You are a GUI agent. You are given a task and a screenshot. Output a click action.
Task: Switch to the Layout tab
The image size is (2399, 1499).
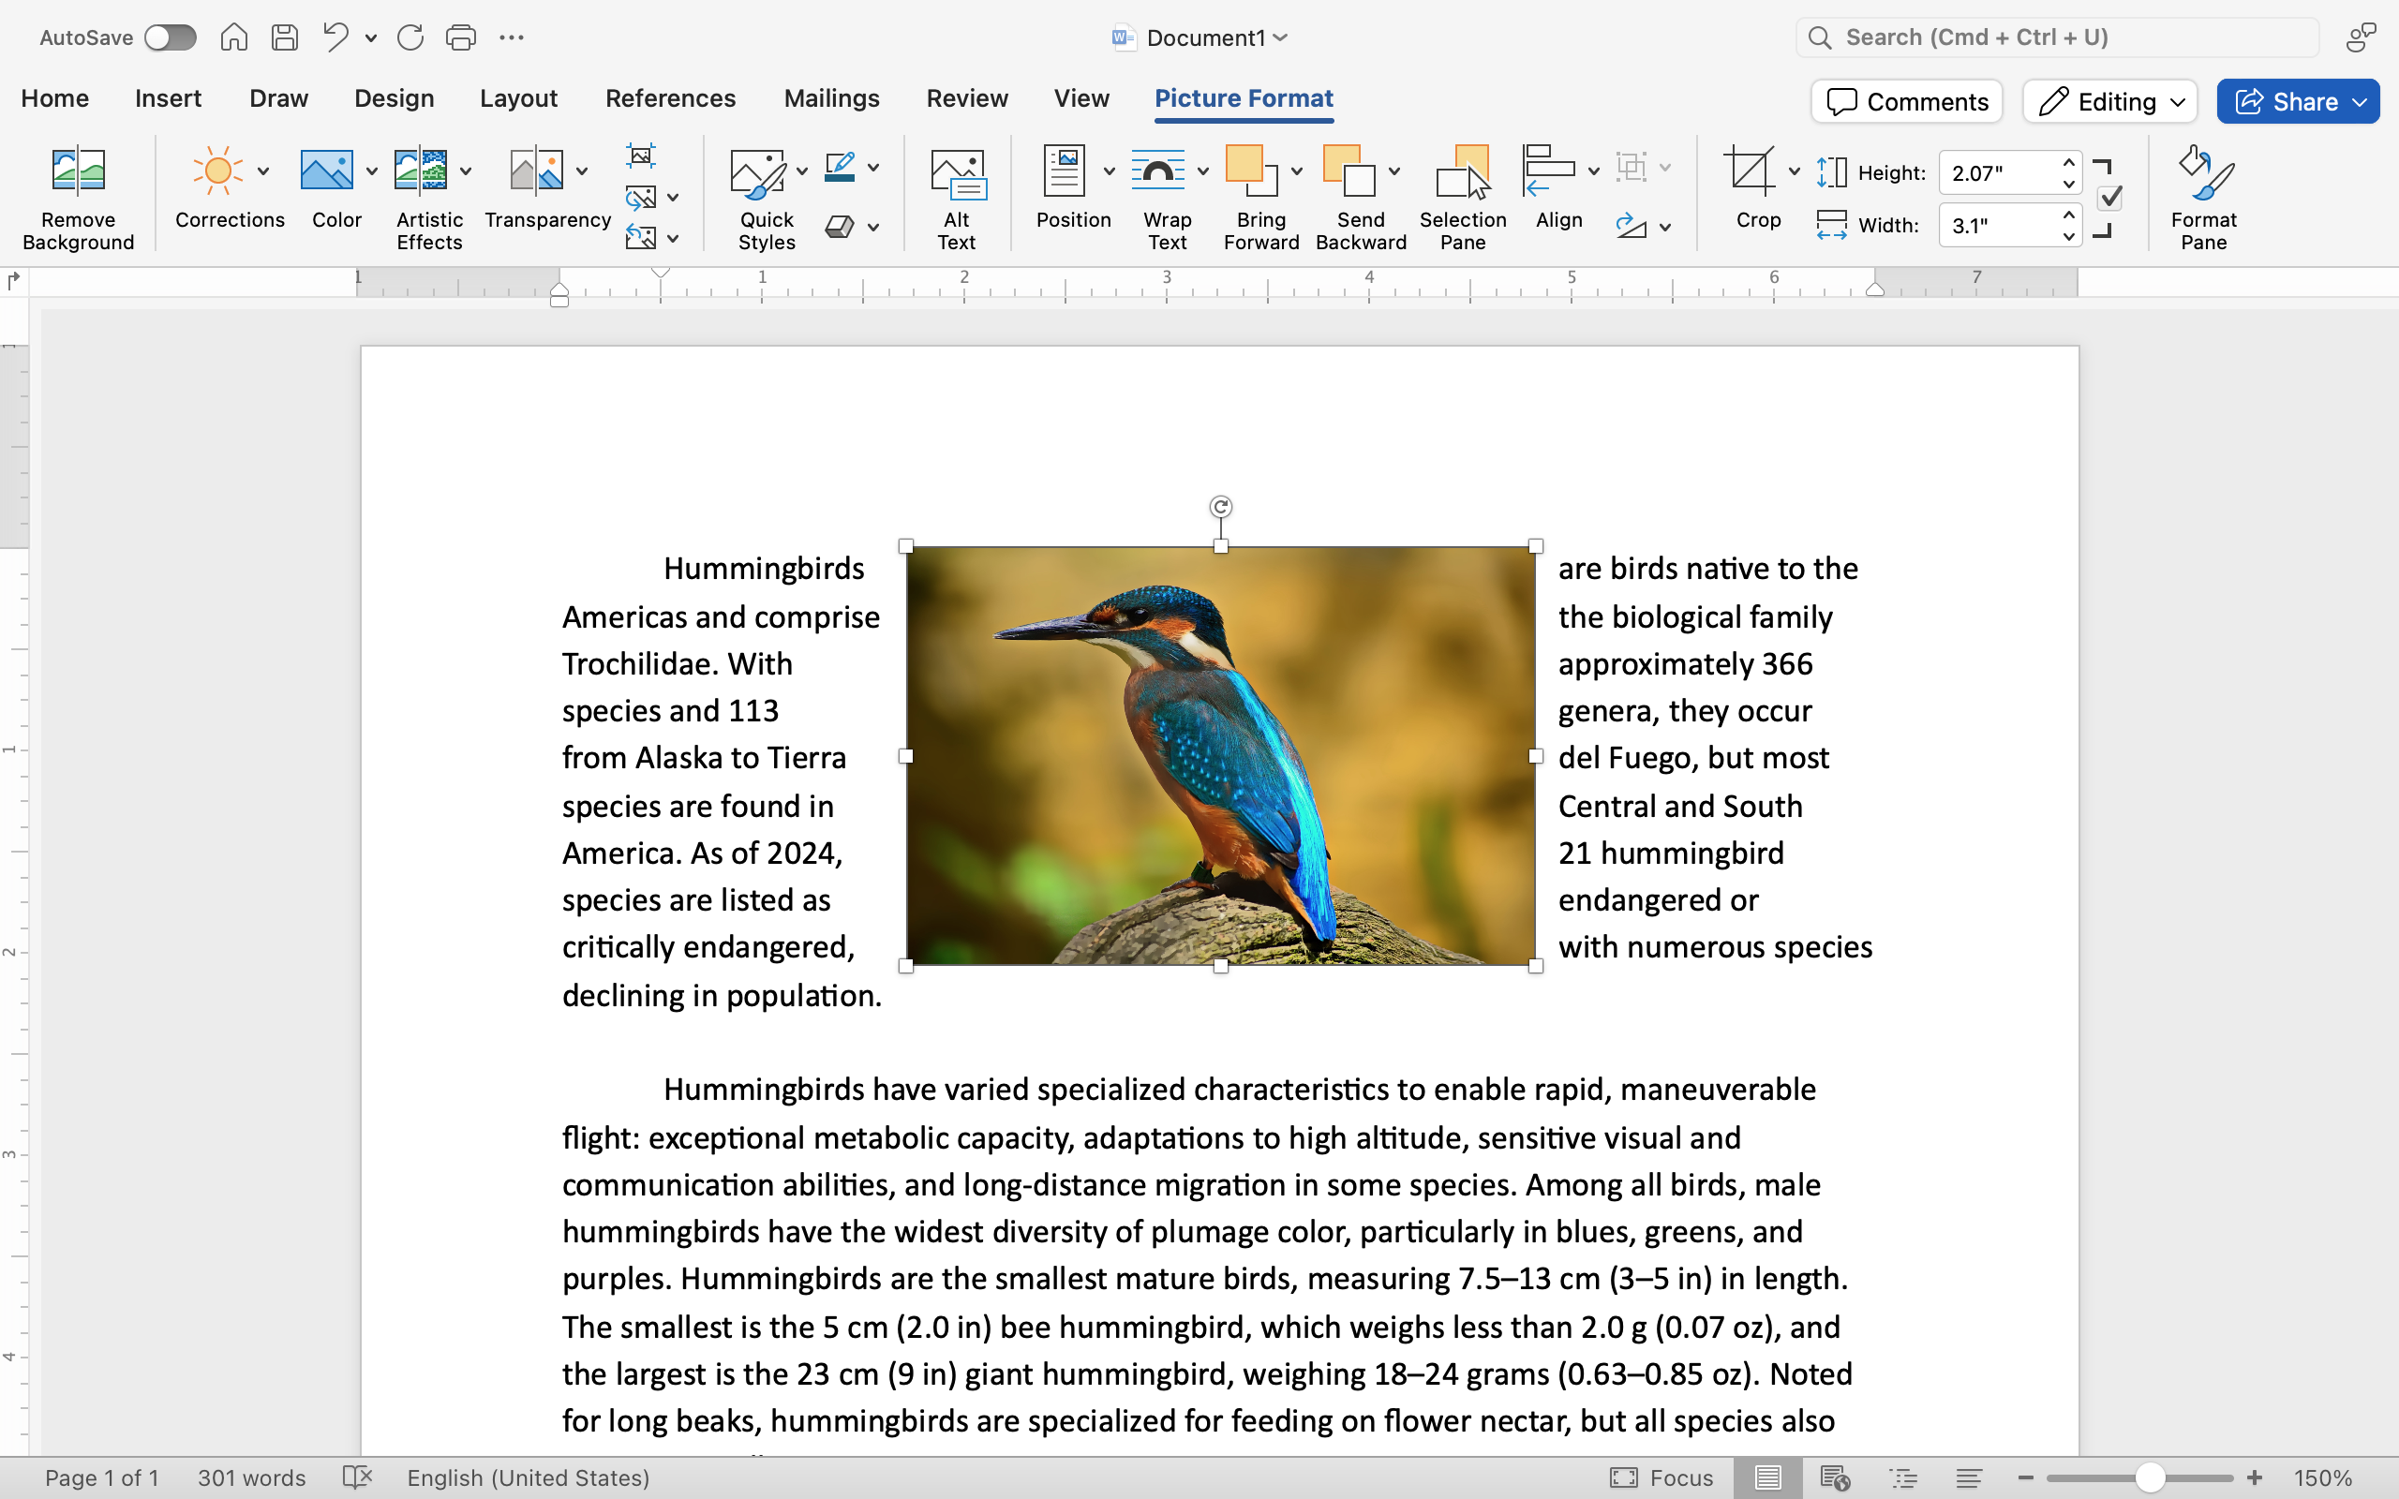(518, 98)
